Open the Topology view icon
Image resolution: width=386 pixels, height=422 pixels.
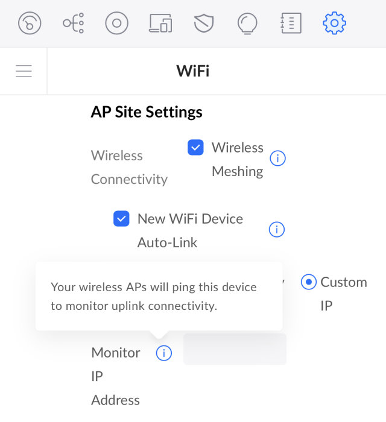(x=74, y=24)
